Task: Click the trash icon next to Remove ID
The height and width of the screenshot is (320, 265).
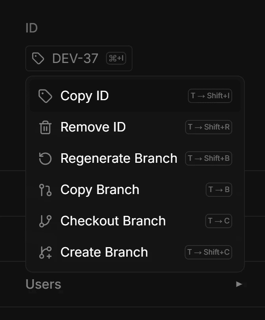Action: coord(45,127)
